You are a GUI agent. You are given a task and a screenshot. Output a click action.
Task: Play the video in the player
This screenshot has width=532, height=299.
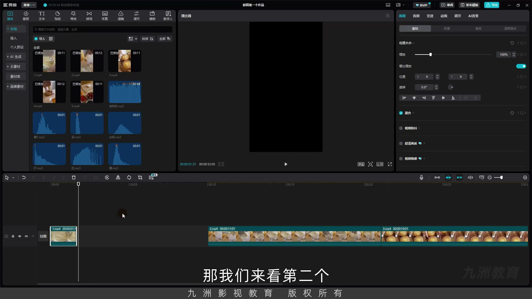click(x=286, y=164)
